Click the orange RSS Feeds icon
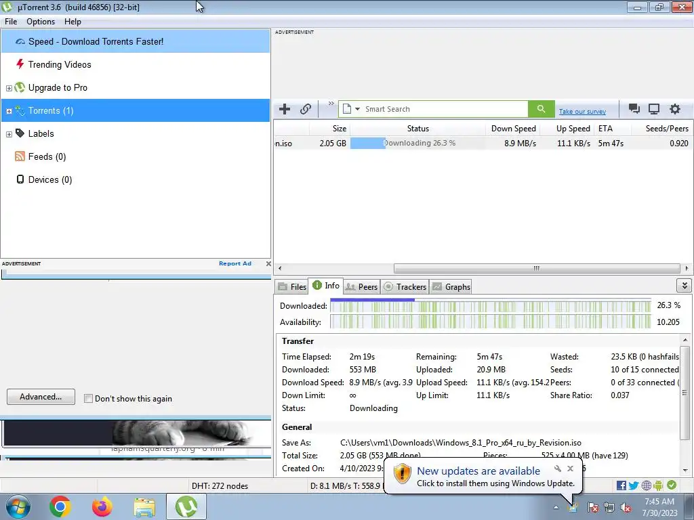This screenshot has width=694, height=520. [x=20, y=156]
